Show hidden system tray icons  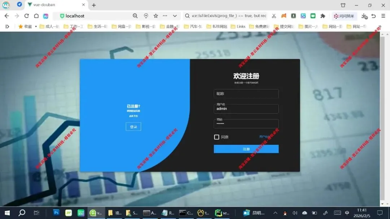[275, 213]
